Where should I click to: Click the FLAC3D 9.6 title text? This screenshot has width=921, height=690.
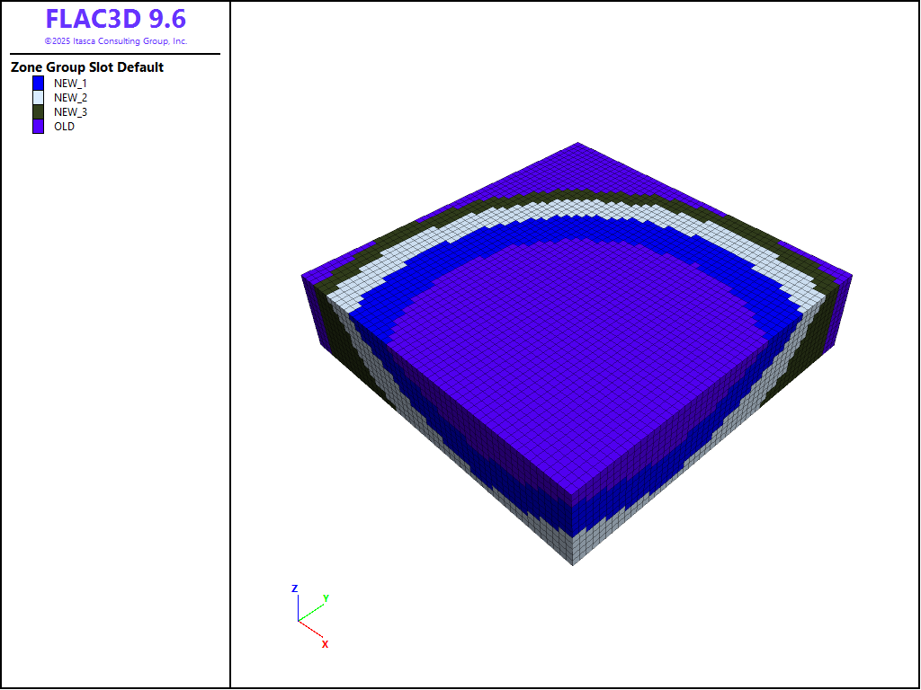(115, 20)
